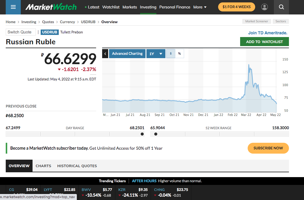Open Personal Finance section

175,7
